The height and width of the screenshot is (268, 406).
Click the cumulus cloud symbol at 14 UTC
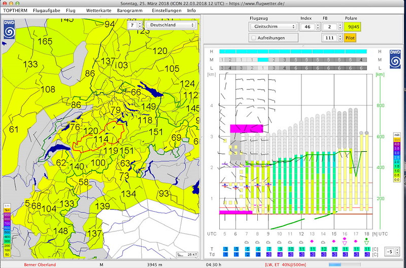point(323,242)
